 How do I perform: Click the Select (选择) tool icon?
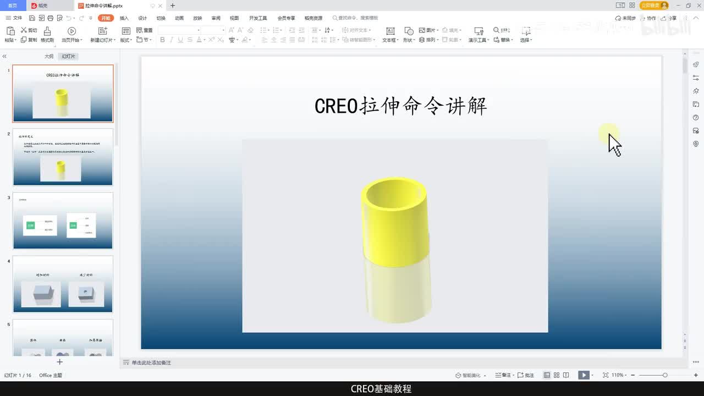[526, 31]
